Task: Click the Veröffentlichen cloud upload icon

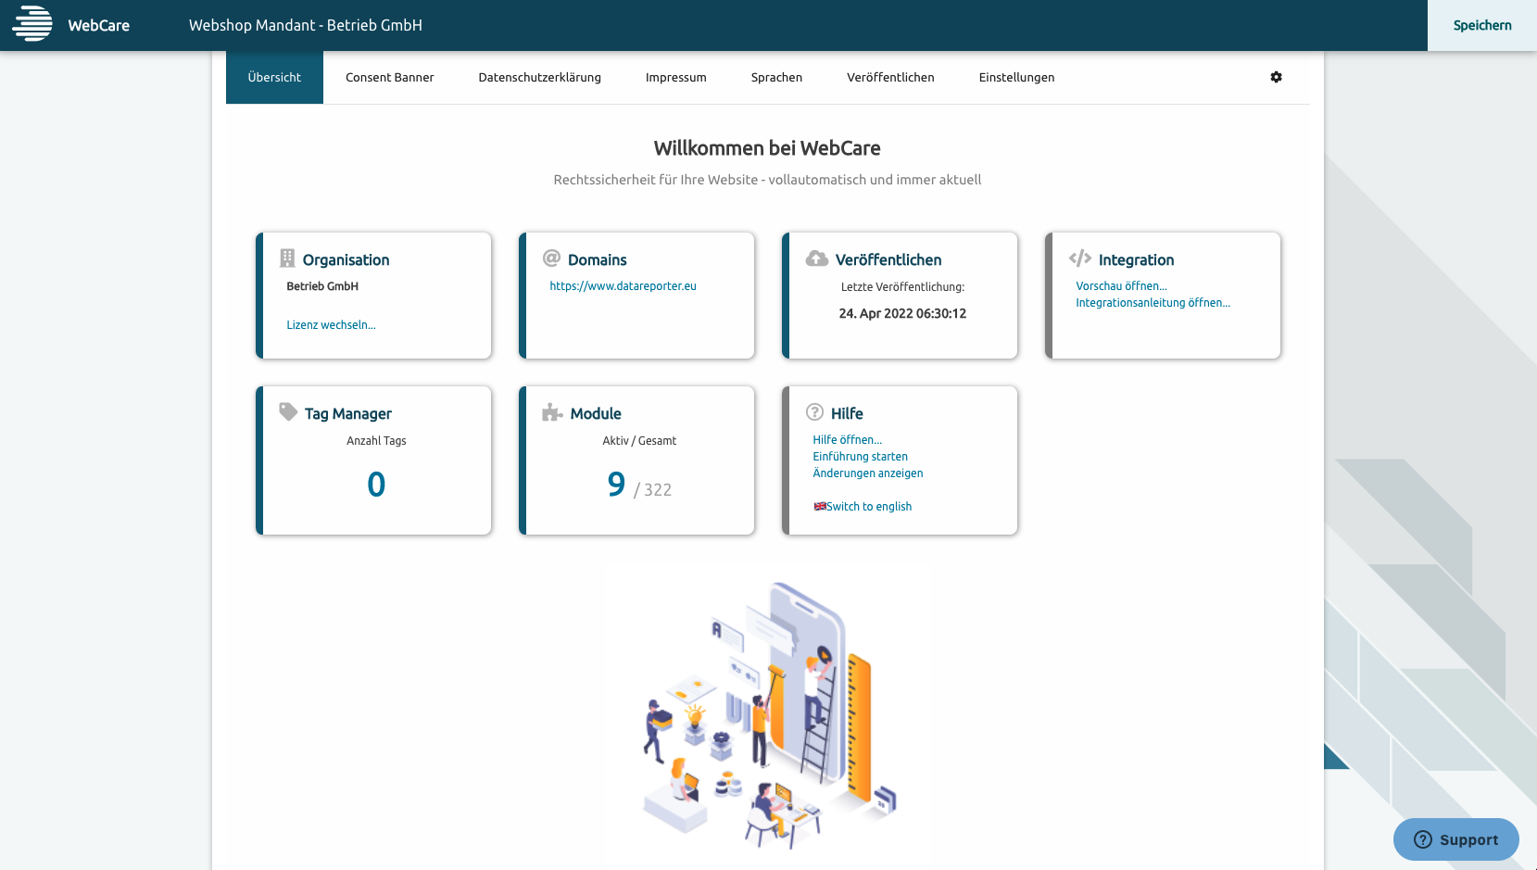Action: tap(816, 258)
